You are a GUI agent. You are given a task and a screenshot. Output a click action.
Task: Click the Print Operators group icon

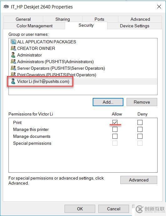point(13,74)
